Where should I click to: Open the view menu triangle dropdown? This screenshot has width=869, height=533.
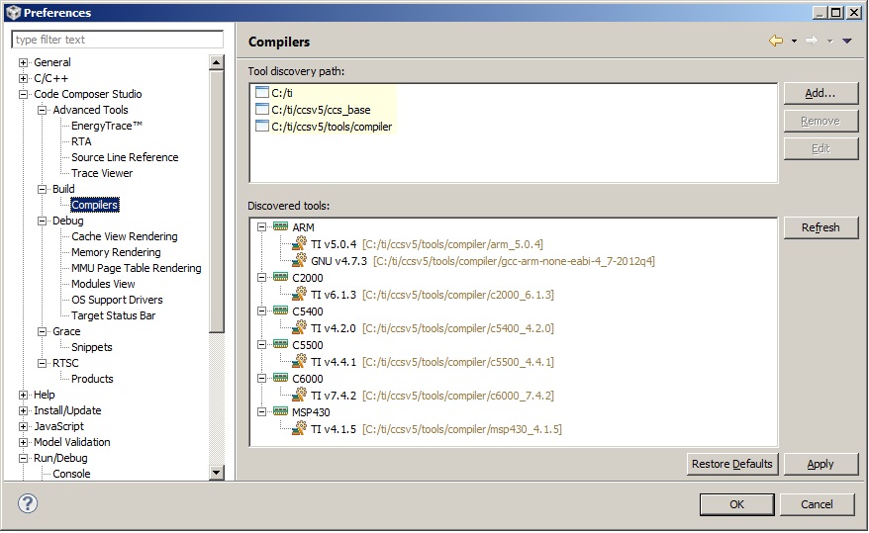[x=847, y=41]
